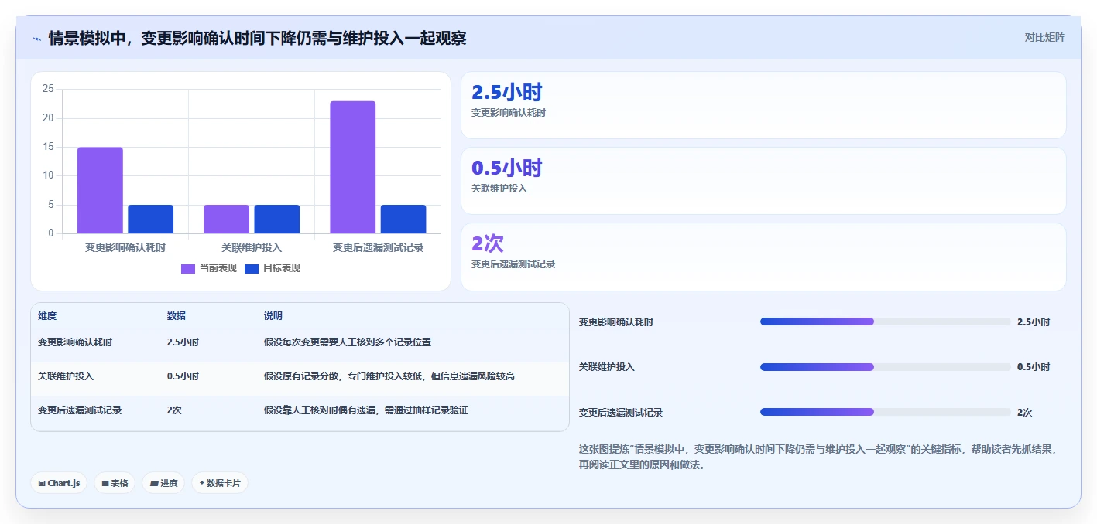Click the 变更影响确认耗时 progress row label
The width and height of the screenshot is (1097, 524).
616,322
